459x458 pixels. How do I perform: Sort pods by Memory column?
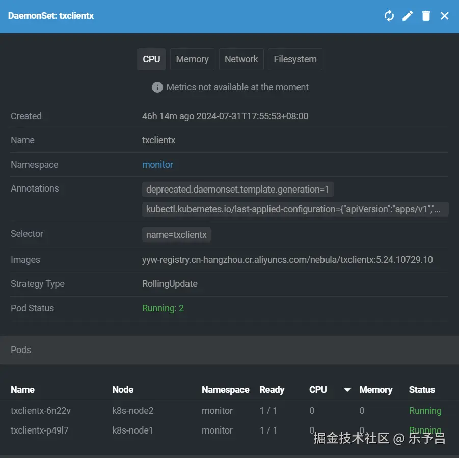pos(375,390)
